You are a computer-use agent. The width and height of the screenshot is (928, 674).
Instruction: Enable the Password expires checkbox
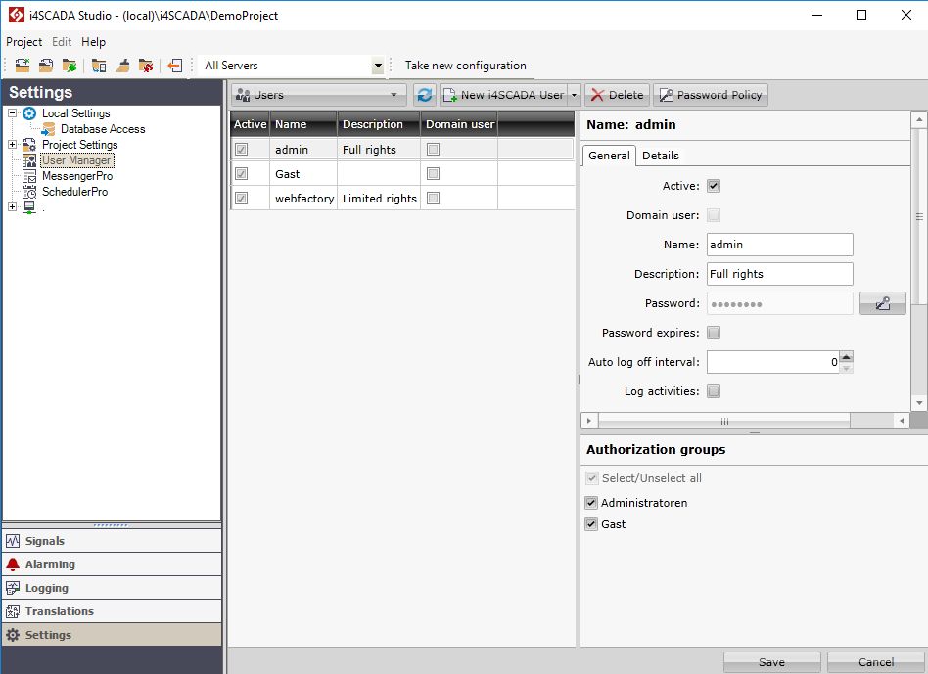(x=714, y=333)
